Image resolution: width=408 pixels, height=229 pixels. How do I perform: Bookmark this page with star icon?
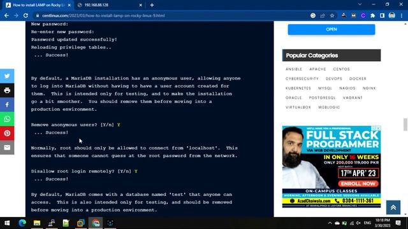(332, 15)
